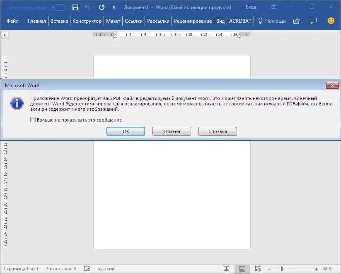Click the right indent ruler marker
This screenshot has height=274, width=341.
(239, 36)
